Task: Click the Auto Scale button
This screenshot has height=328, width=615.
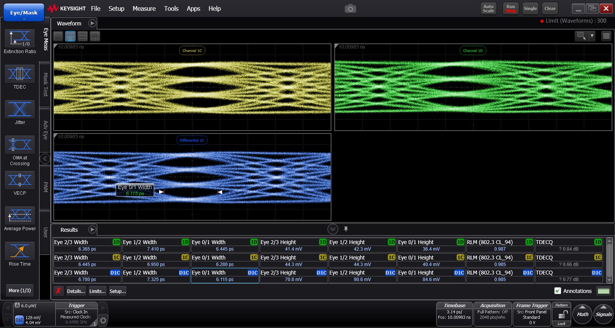Action: (x=488, y=8)
